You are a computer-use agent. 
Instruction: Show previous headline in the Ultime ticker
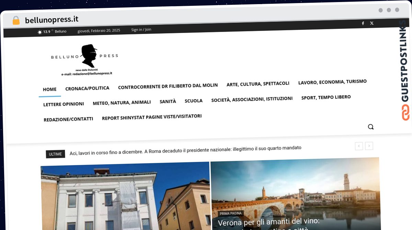[x=359, y=146]
